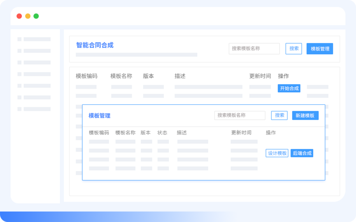356x222 pixels.
Task: Focus the search field under 智能合同合成 header
Action: click(x=254, y=49)
